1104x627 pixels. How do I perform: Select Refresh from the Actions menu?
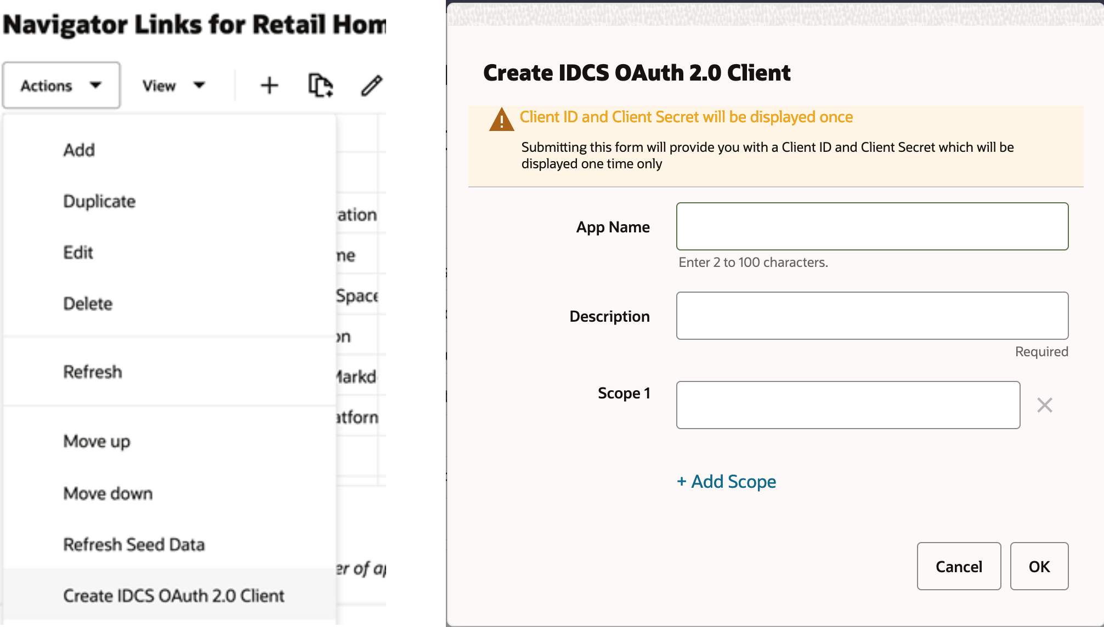point(170,372)
